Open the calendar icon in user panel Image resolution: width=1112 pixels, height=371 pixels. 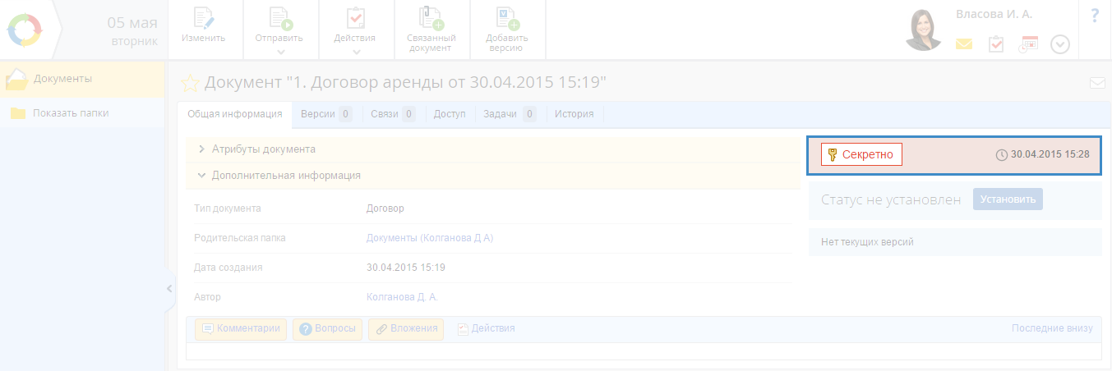point(1028,44)
